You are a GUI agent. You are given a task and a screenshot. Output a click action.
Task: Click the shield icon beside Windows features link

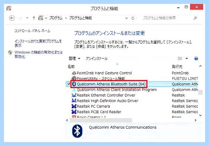click(x=10, y=52)
